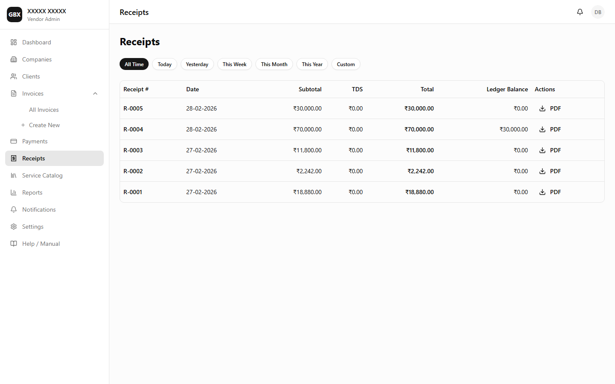Screen dimensions: 615x384
Task: Click the Companies building icon
Action: coord(14,59)
